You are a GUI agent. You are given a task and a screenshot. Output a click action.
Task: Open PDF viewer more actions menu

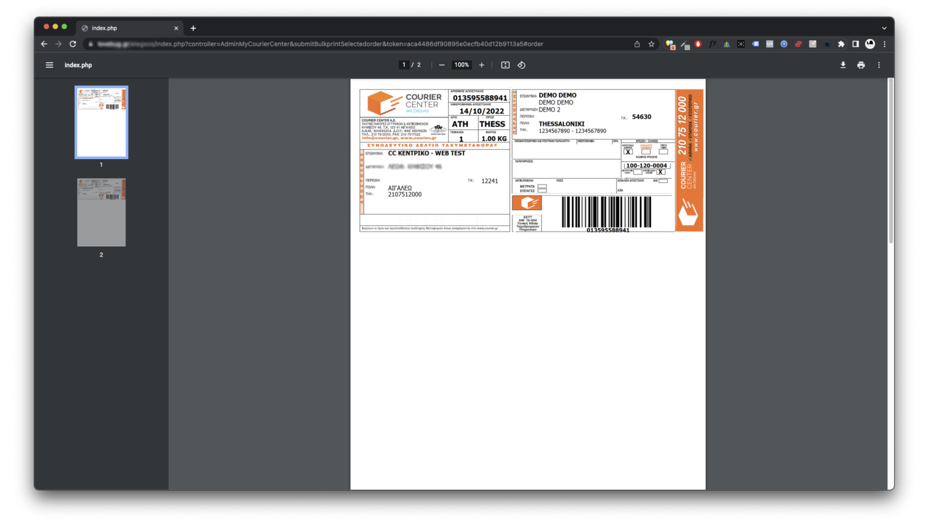[x=879, y=65]
